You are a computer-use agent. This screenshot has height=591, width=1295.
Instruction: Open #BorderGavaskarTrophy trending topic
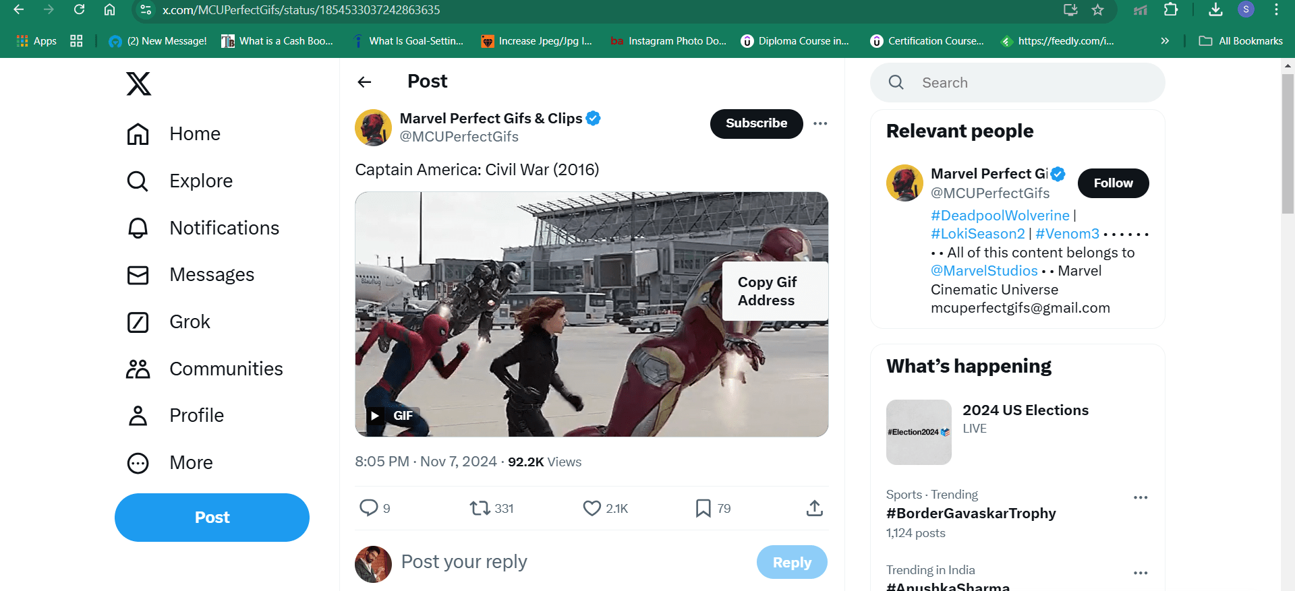point(971,514)
